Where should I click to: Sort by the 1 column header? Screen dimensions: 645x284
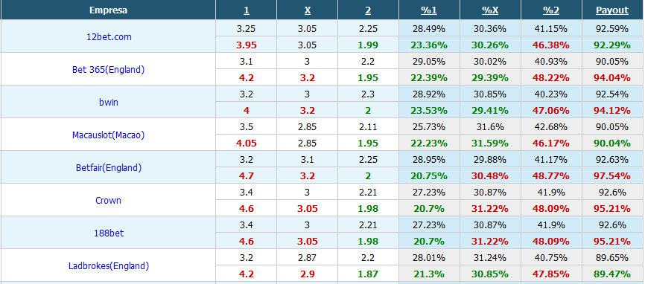tap(246, 10)
